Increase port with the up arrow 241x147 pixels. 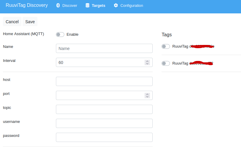147,94
